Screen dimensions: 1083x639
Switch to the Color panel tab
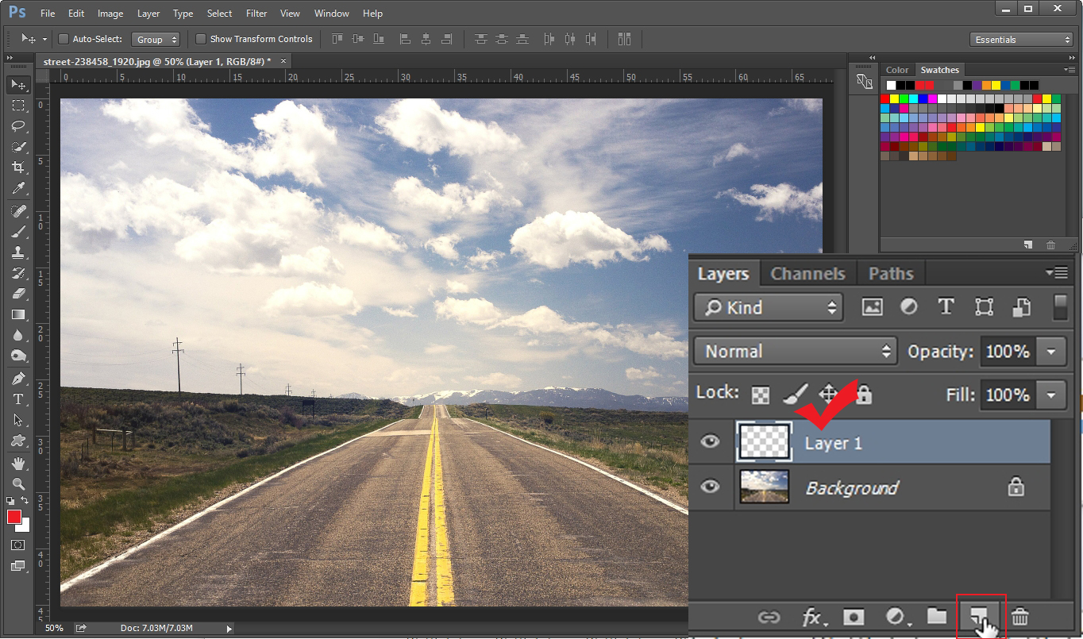point(897,70)
